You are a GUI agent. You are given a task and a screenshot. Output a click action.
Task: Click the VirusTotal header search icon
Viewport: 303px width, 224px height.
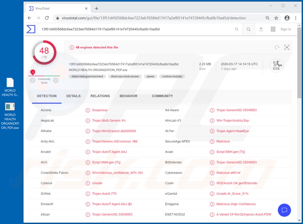[249, 29]
